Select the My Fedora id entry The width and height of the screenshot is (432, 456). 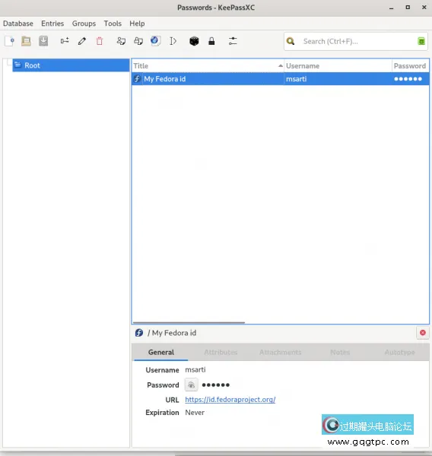pos(164,79)
